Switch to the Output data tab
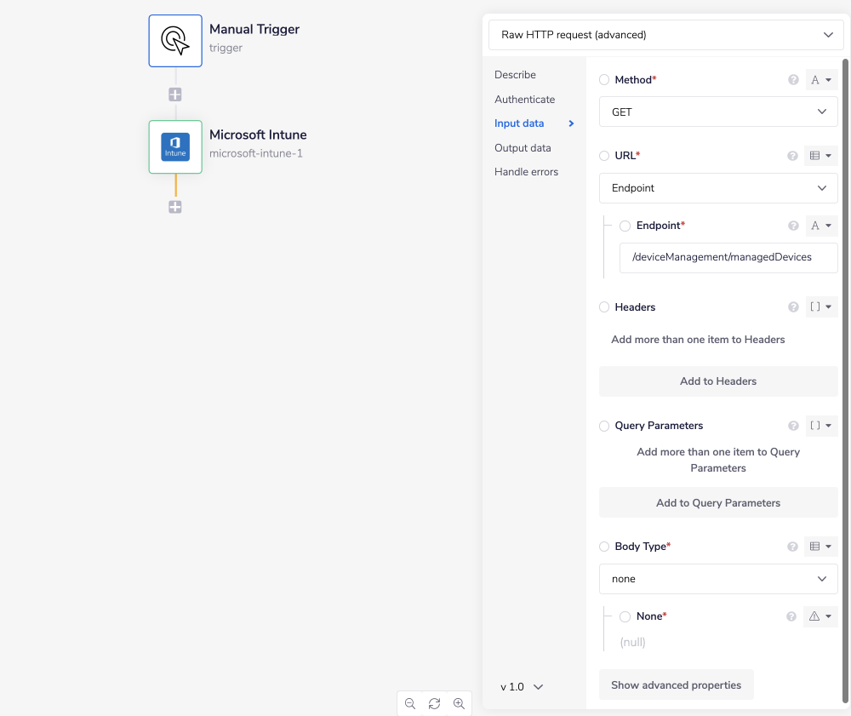Image resolution: width=851 pixels, height=716 pixels. coord(522,147)
